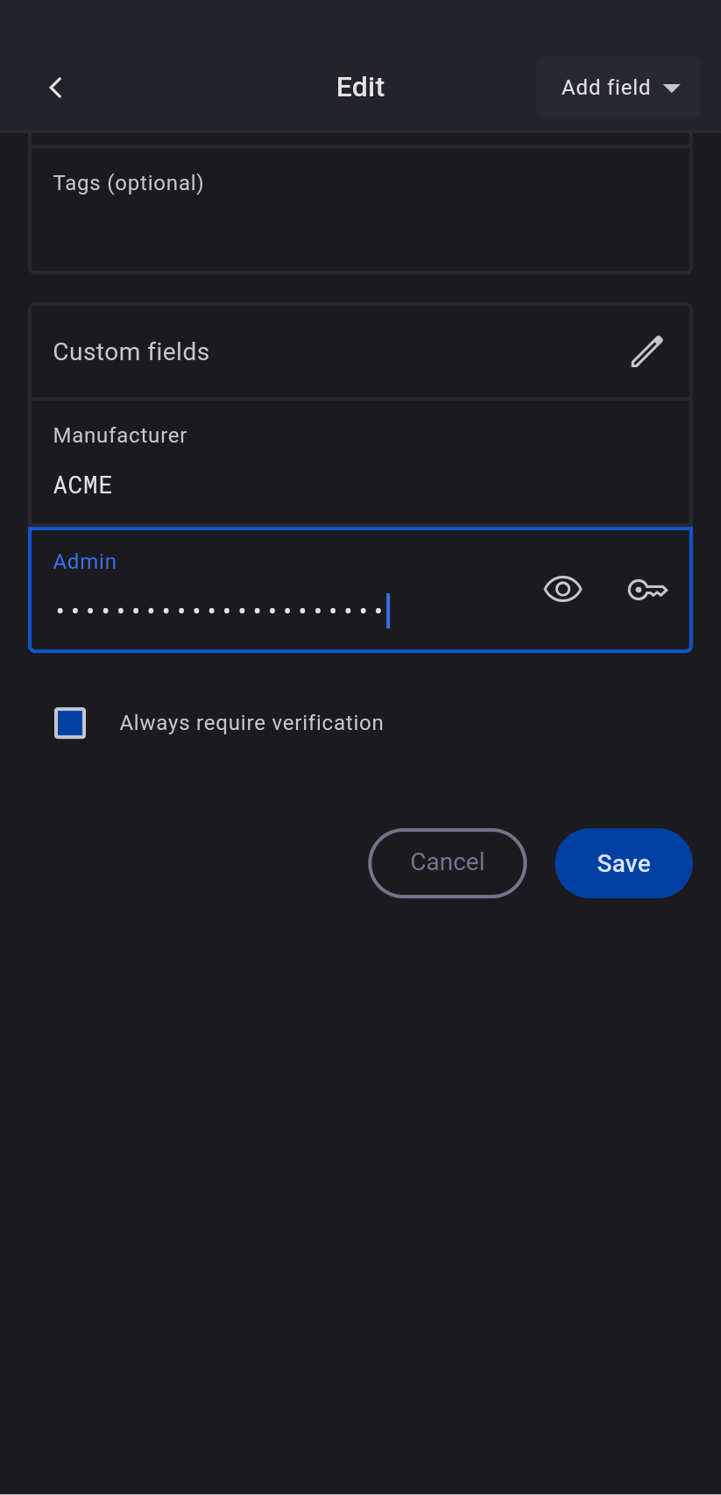721x1495 pixels.
Task: Click the masked Admin field dots
Action: [219, 610]
